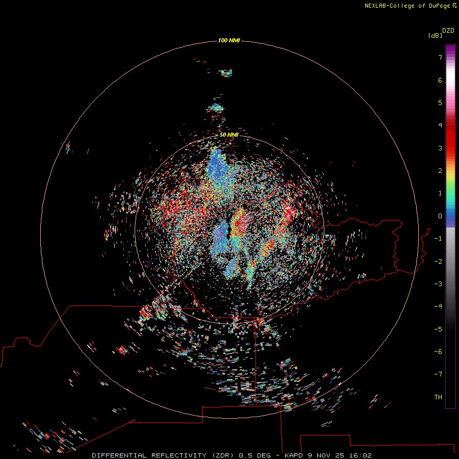Click the [dB] units label
This screenshot has width=459, height=459.
tap(435, 35)
